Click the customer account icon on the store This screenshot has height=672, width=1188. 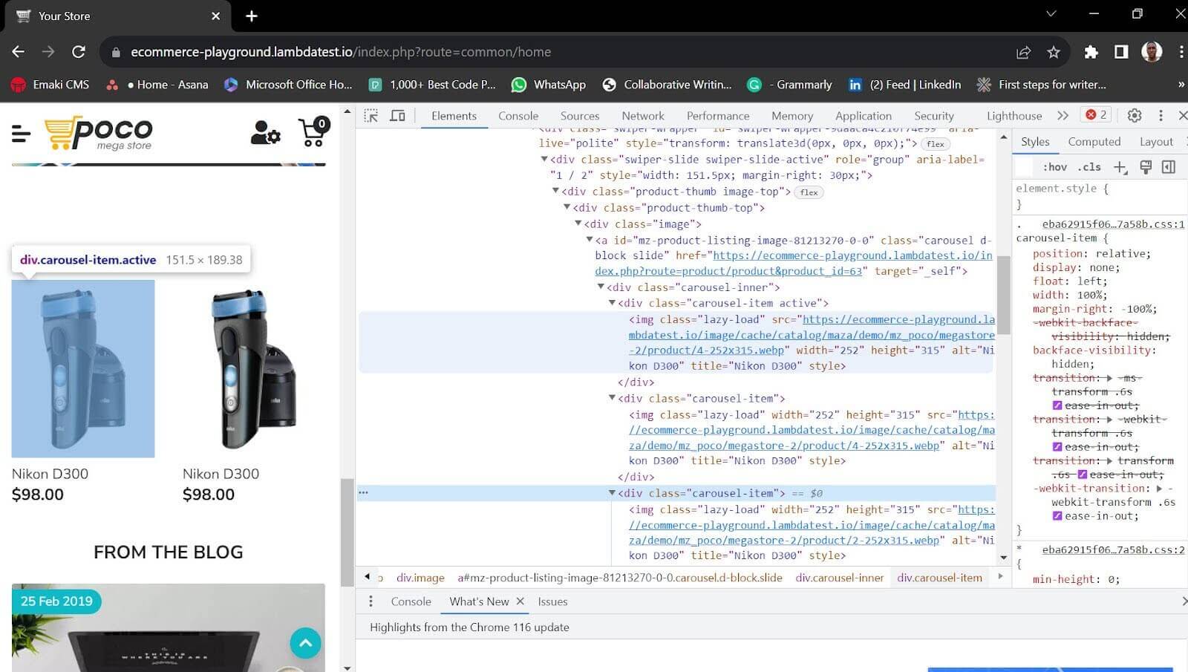pos(265,132)
